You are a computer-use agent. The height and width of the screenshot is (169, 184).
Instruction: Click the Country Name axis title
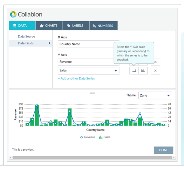tap(95, 130)
